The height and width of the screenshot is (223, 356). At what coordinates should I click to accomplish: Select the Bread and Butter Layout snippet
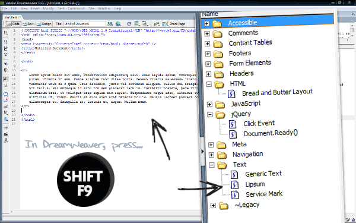[x=277, y=93]
